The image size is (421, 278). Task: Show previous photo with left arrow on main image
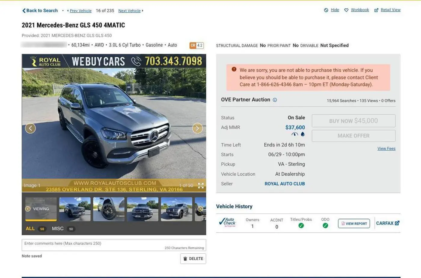pyautogui.click(x=30, y=128)
